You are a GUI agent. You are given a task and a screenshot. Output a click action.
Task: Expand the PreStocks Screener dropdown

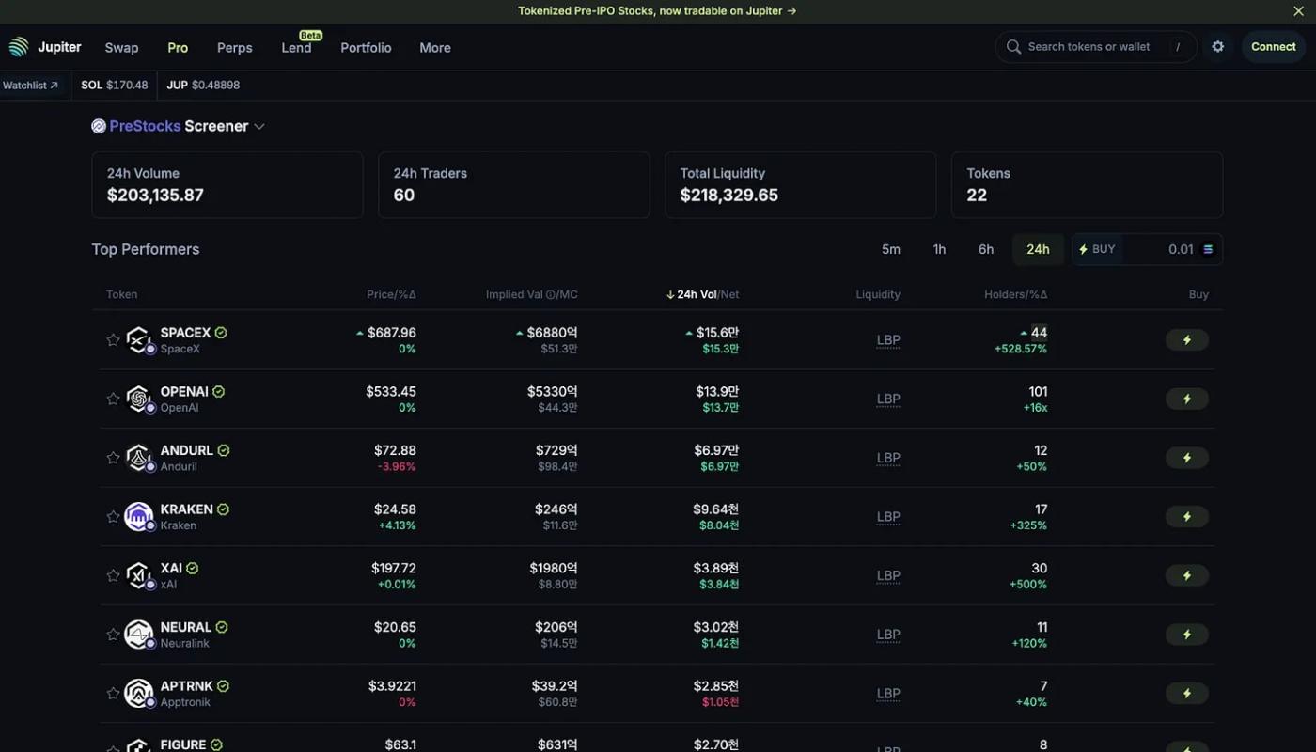259,126
